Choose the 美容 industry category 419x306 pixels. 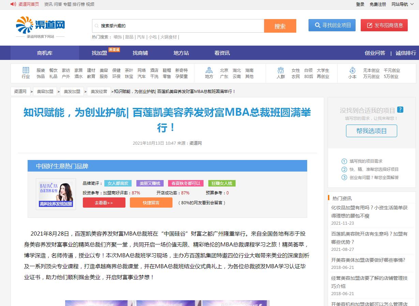(x=104, y=70)
